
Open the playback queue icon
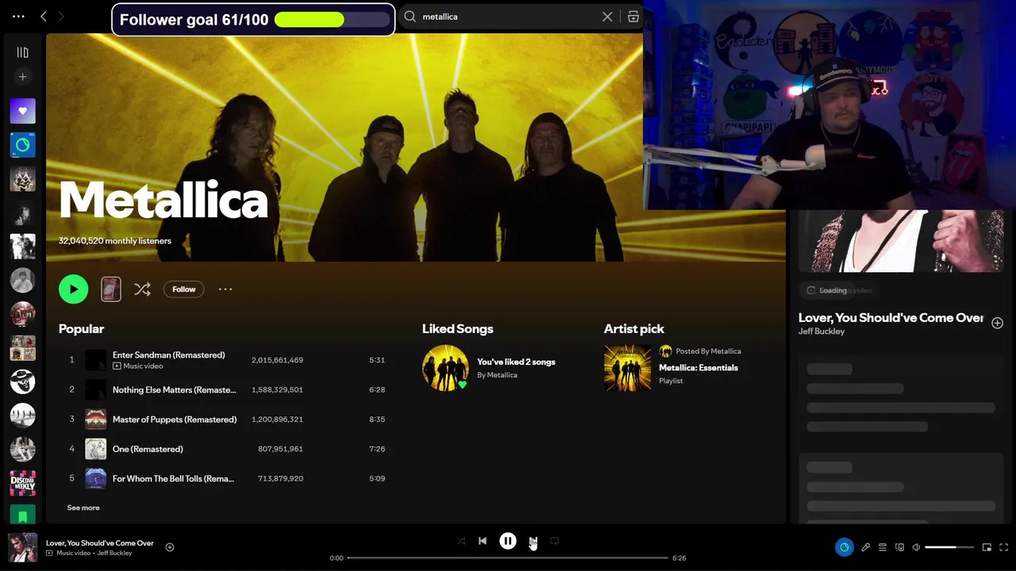coord(883,547)
